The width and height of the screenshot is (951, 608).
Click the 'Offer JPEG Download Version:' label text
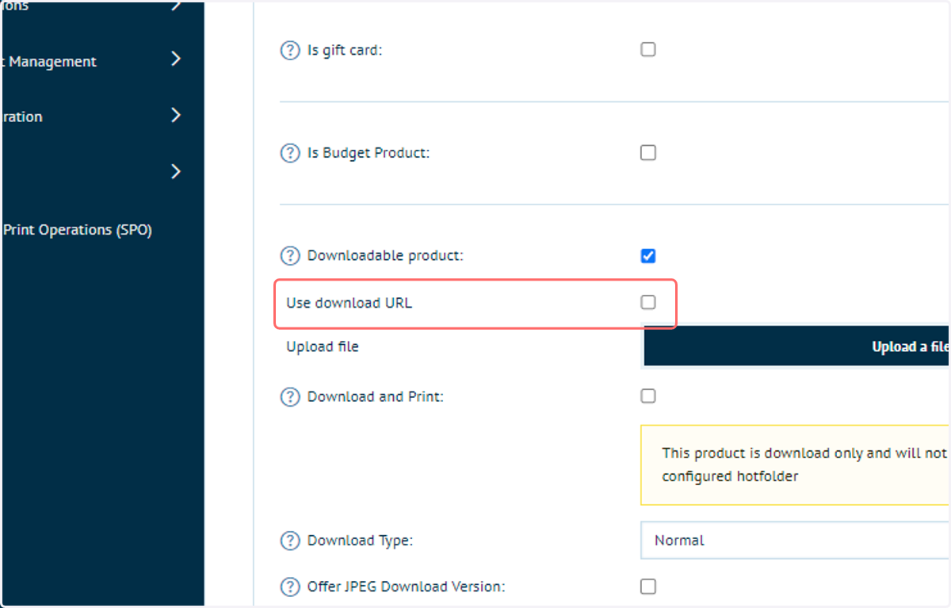[x=406, y=587]
